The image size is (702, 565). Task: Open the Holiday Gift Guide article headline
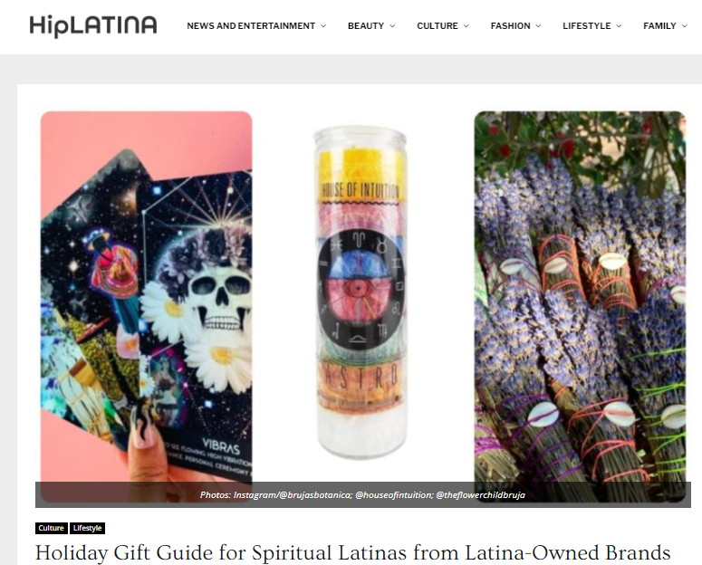(352, 552)
